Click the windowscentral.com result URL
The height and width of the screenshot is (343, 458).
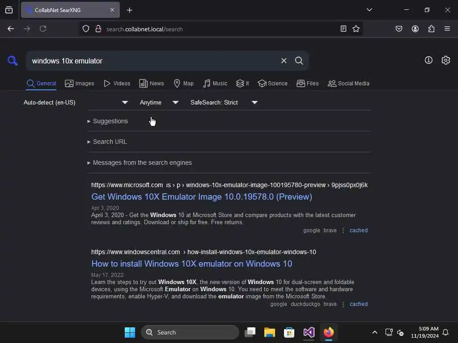click(x=204, y=252)
